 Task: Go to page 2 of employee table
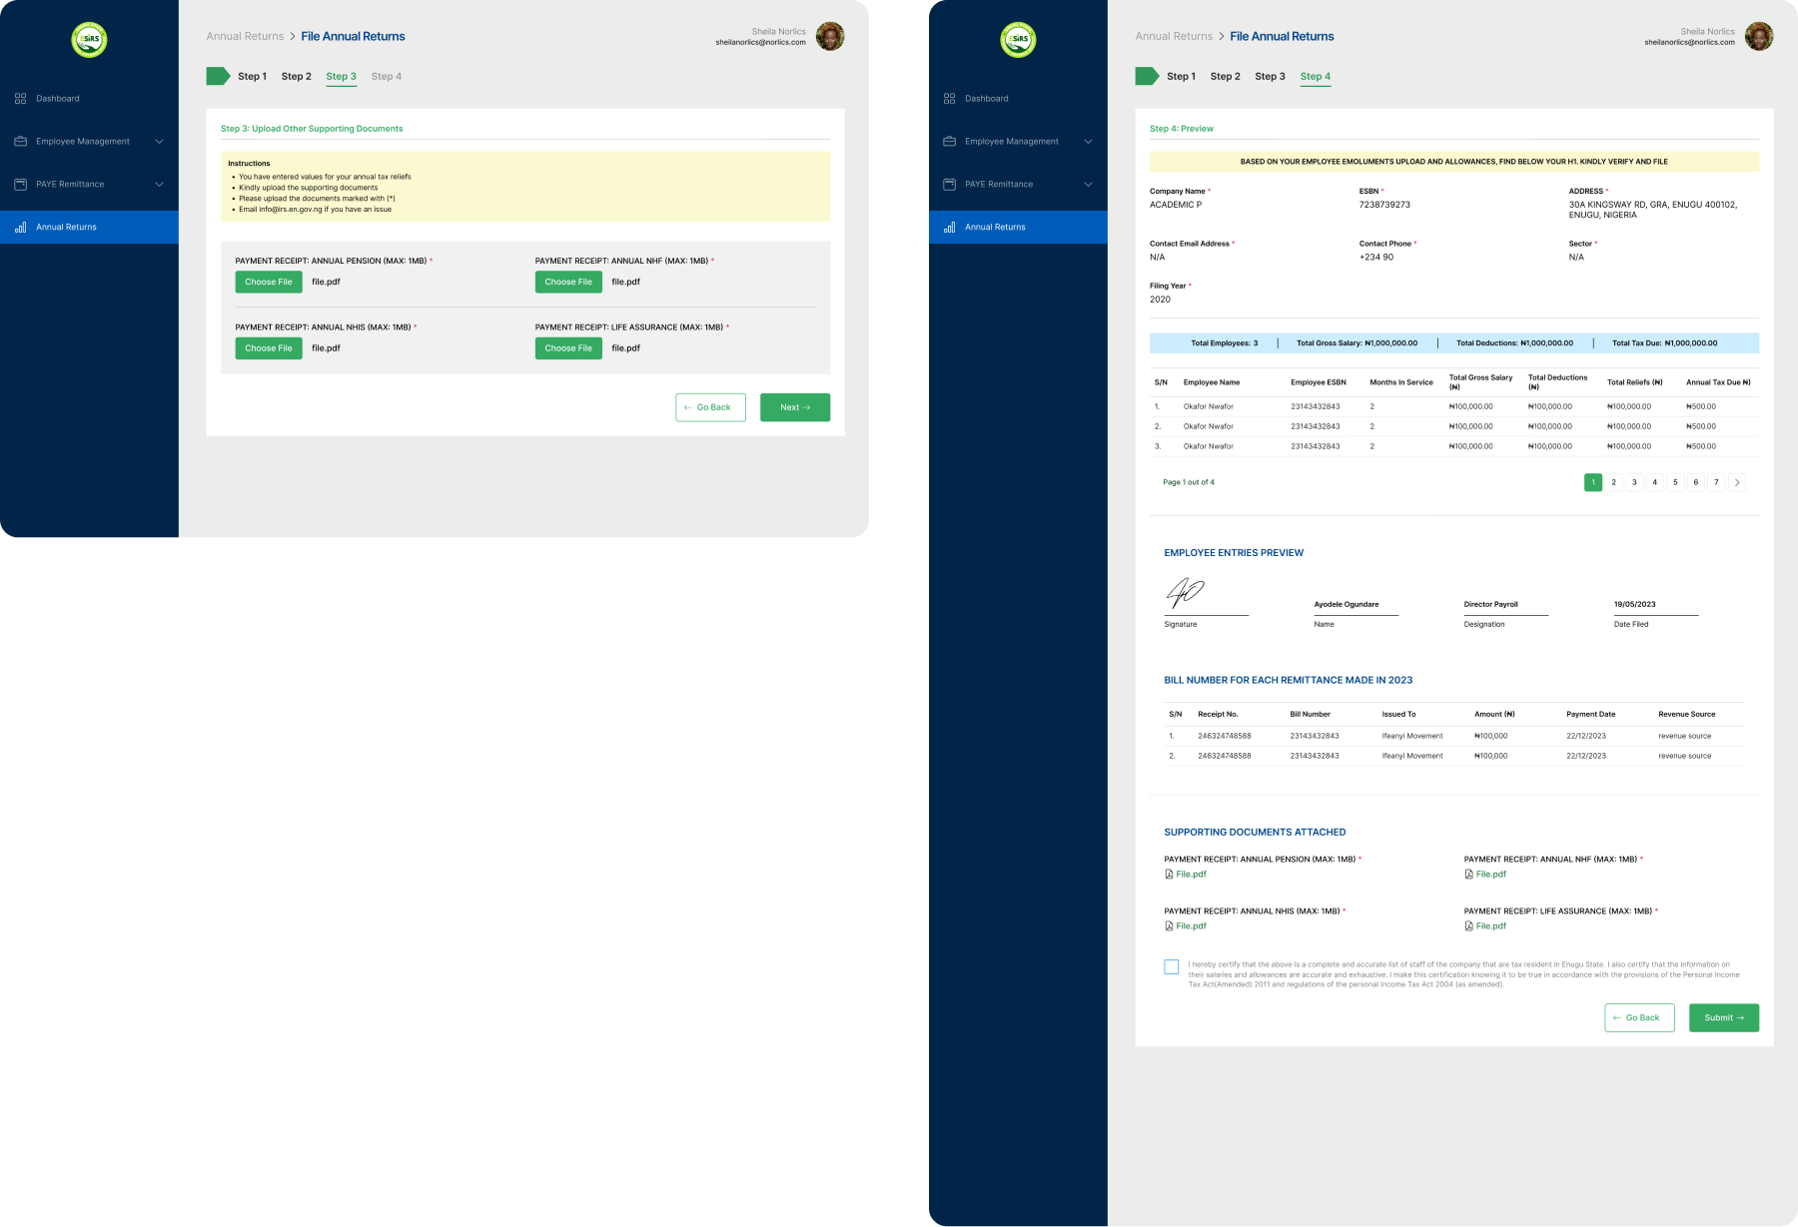[x=1613, y=482]
